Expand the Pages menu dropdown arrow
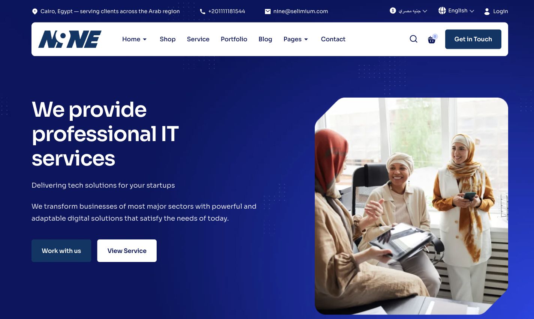 [306, 39]
